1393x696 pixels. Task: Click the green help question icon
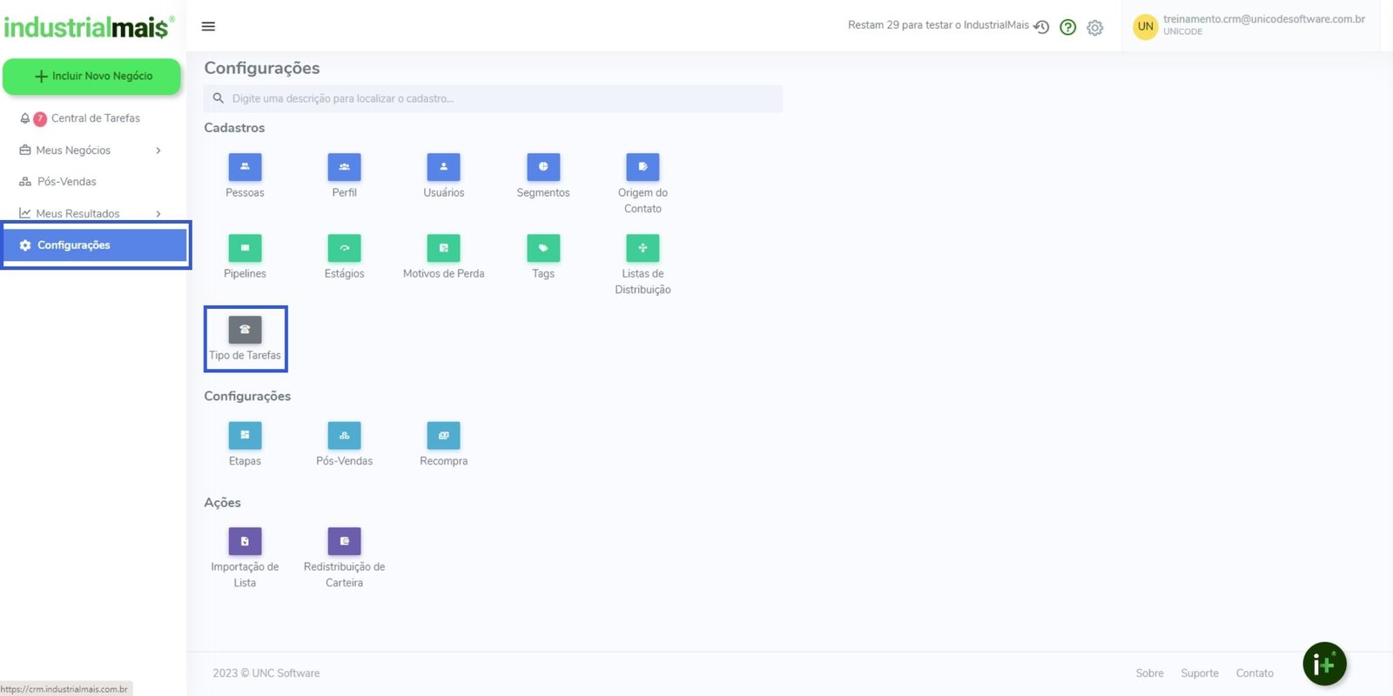coord(1067,27)
